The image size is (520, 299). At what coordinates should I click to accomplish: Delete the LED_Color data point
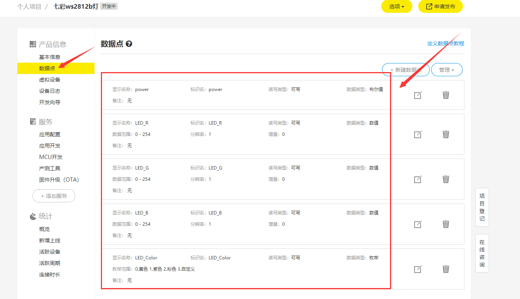(x=446, y=269)
